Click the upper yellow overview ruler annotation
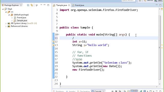Screen dimensions: 164x92 pyautogui.click(x=162, y=45)
